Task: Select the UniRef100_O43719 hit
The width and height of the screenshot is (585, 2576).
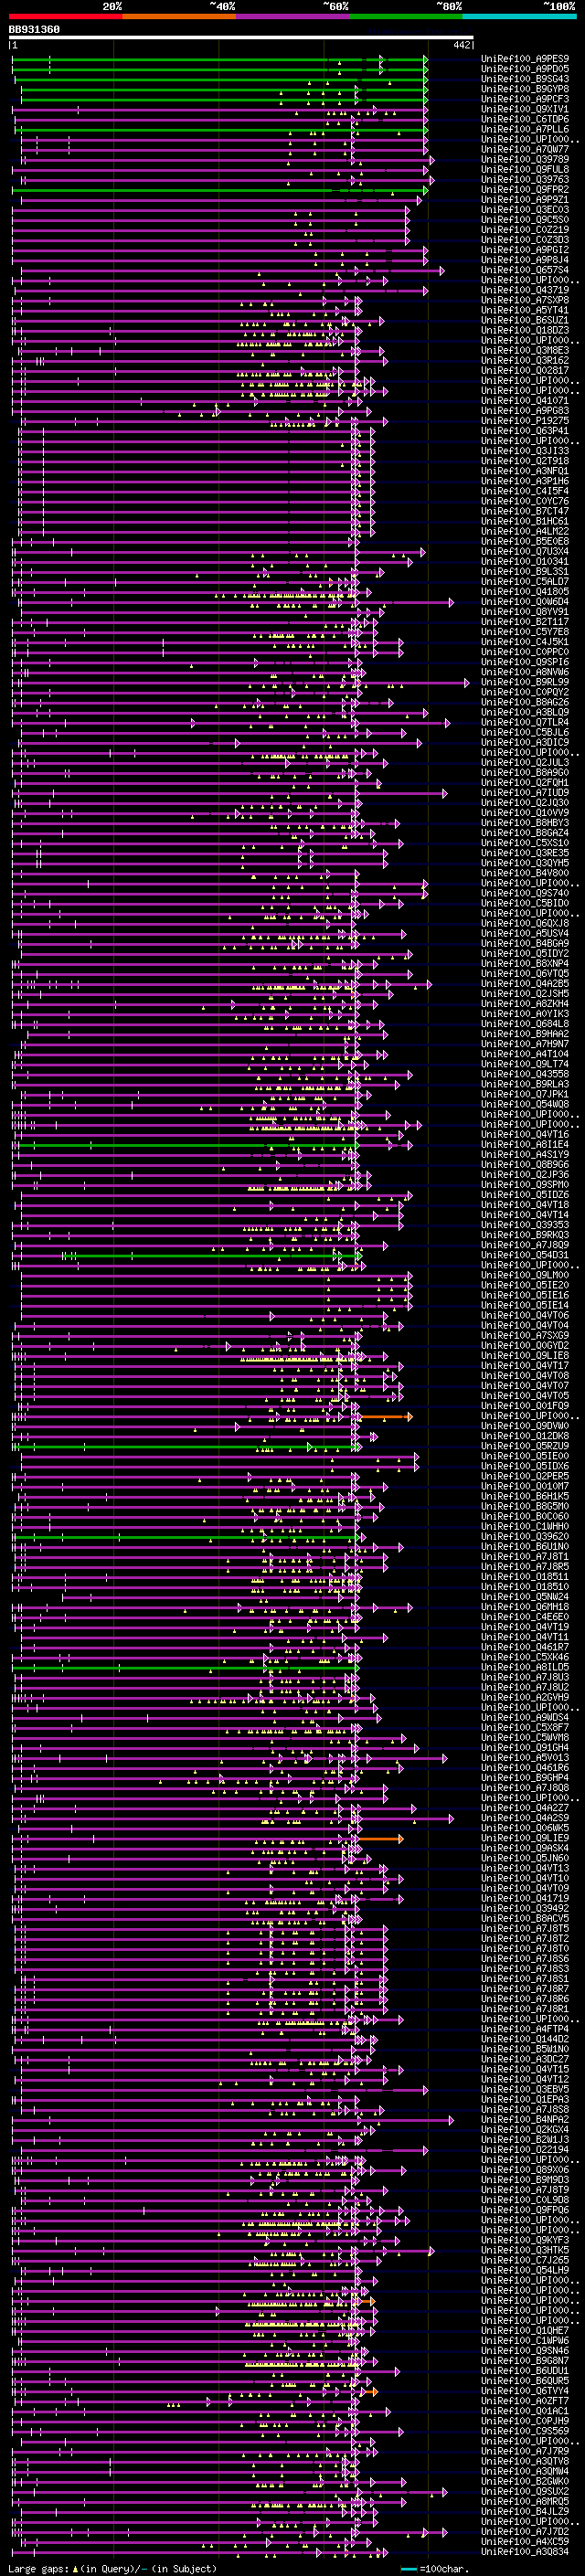Action: (x=525, y=291)
